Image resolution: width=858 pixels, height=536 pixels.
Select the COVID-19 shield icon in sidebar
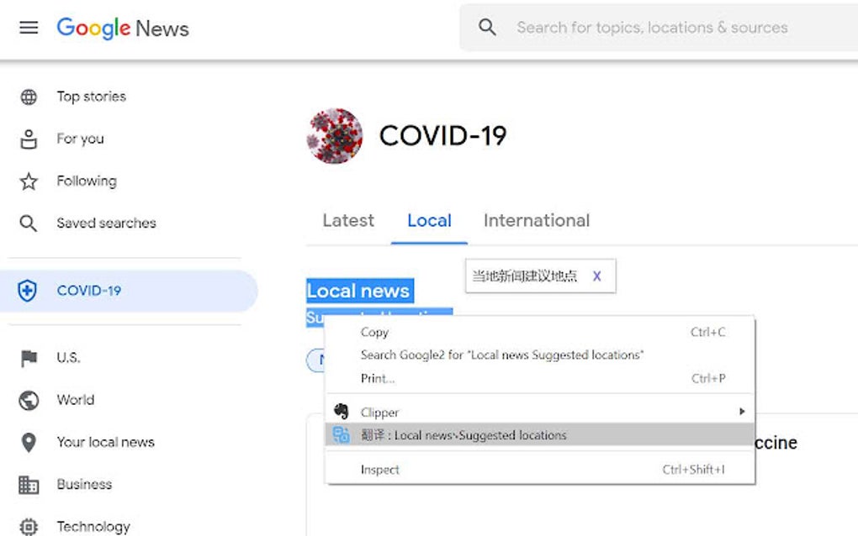click(x=28, y=290)
